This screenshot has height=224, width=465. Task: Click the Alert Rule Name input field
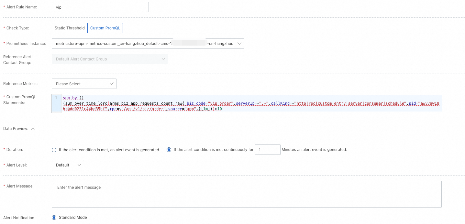click(100, 7)
